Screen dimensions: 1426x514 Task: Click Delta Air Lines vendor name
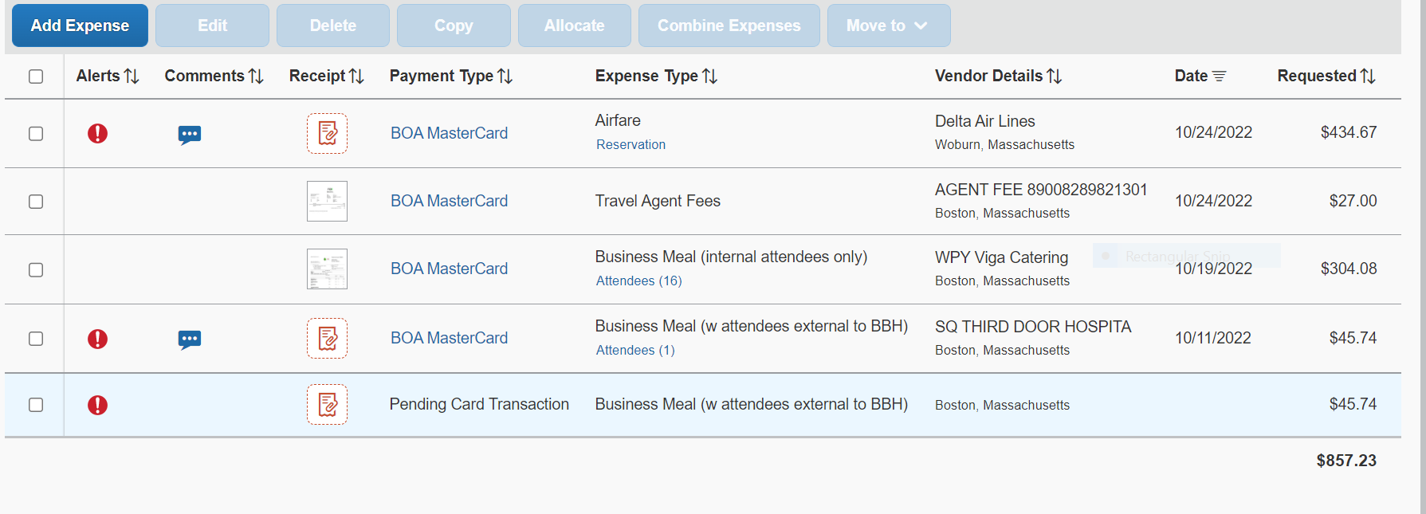985,121
